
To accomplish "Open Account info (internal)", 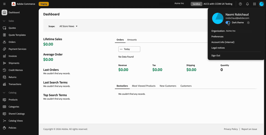I will 223,42.
